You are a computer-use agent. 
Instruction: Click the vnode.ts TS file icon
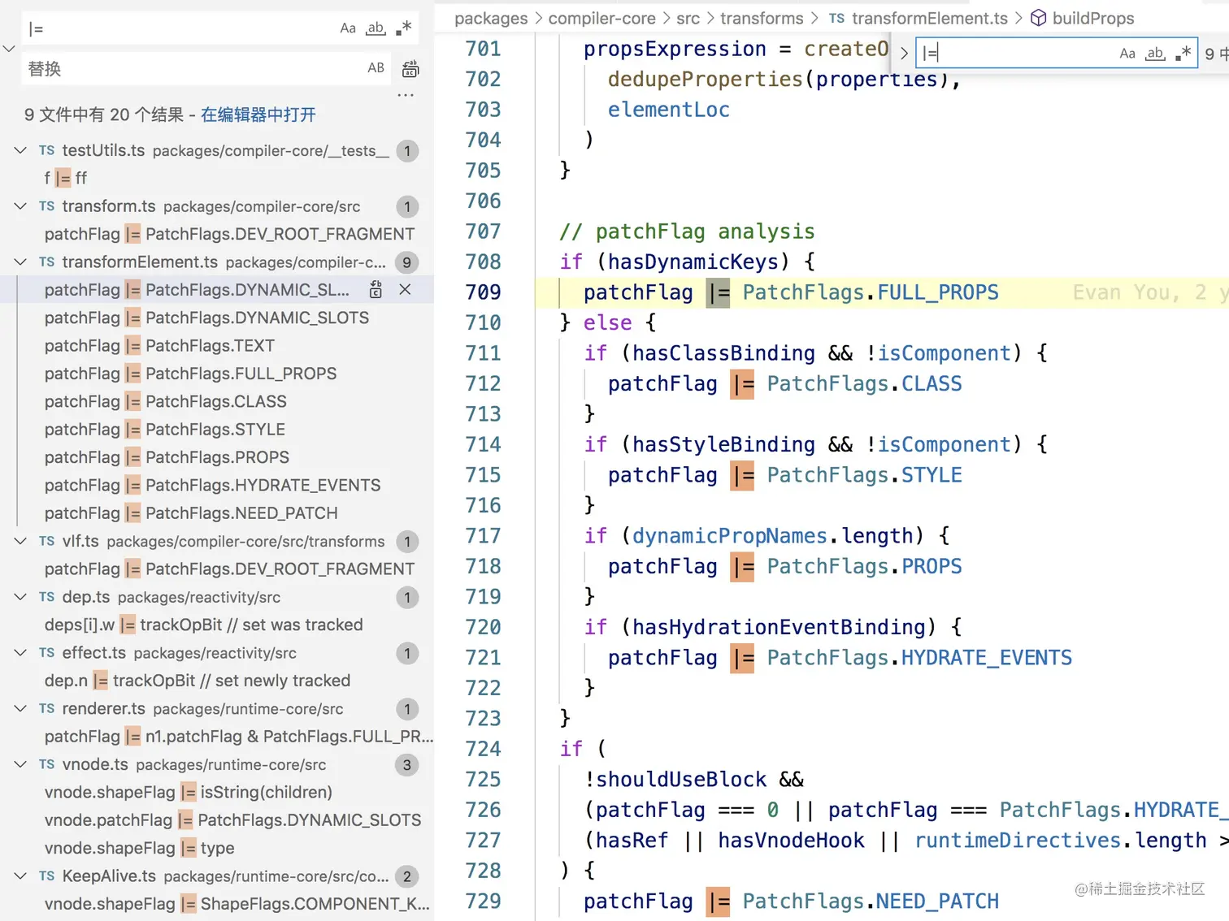[47, 764]
